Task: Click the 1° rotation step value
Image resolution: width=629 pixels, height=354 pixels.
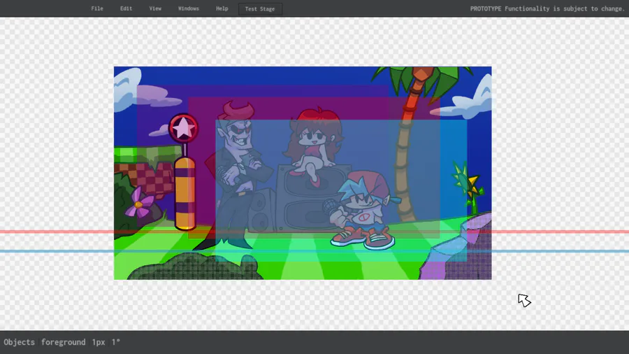Action: click(x=115, y=342)
